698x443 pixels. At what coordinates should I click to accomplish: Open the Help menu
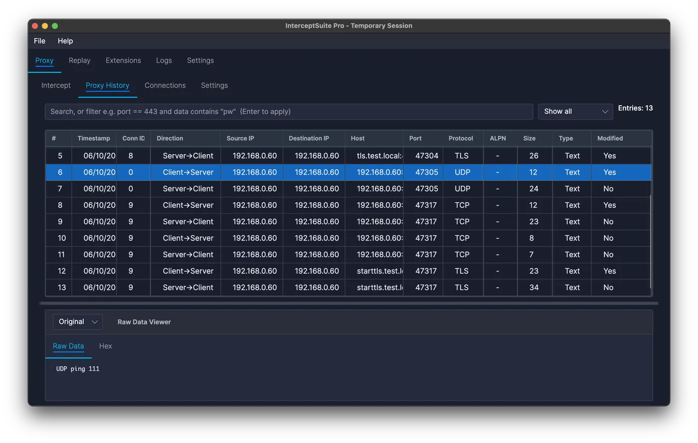point(65,41)
